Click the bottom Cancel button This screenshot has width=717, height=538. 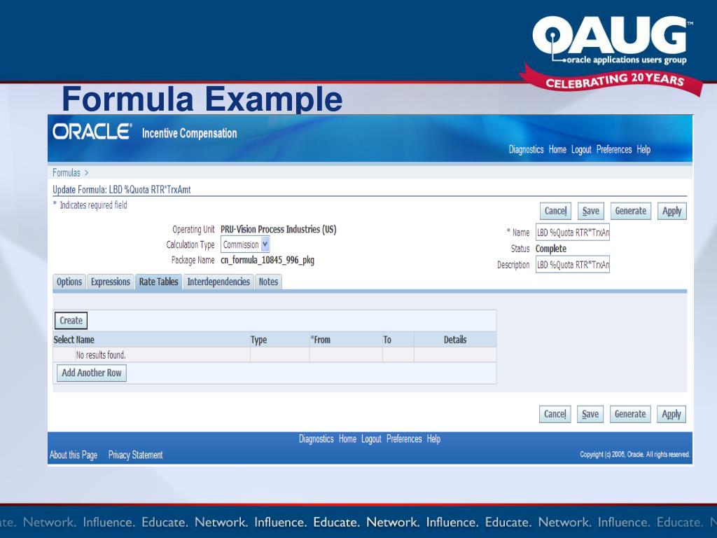pos(555,414)
